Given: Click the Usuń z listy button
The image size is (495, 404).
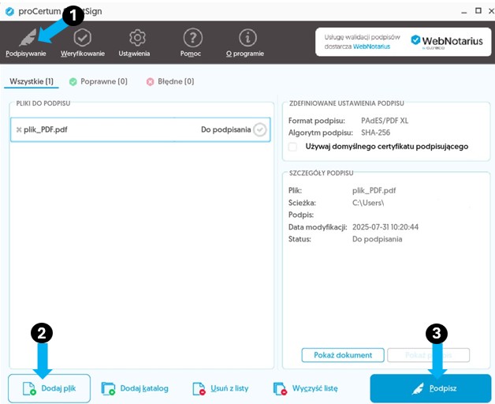Looking at the screenshot, I should (x=221, y=388).
